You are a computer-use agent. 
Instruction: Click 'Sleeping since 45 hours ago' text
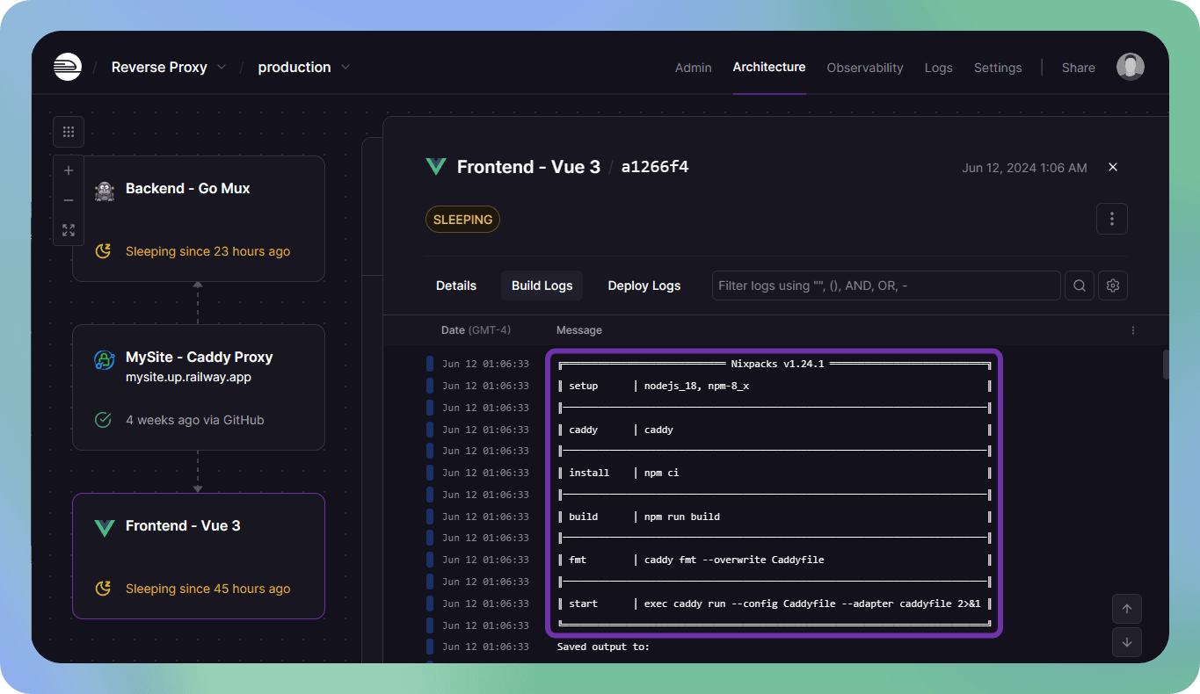pos(207,589)
